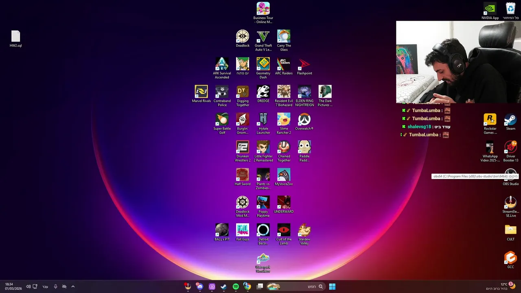Select The Dark Pictures shortcut
Screen dimensions: 521x293
(x=325, y=96)
